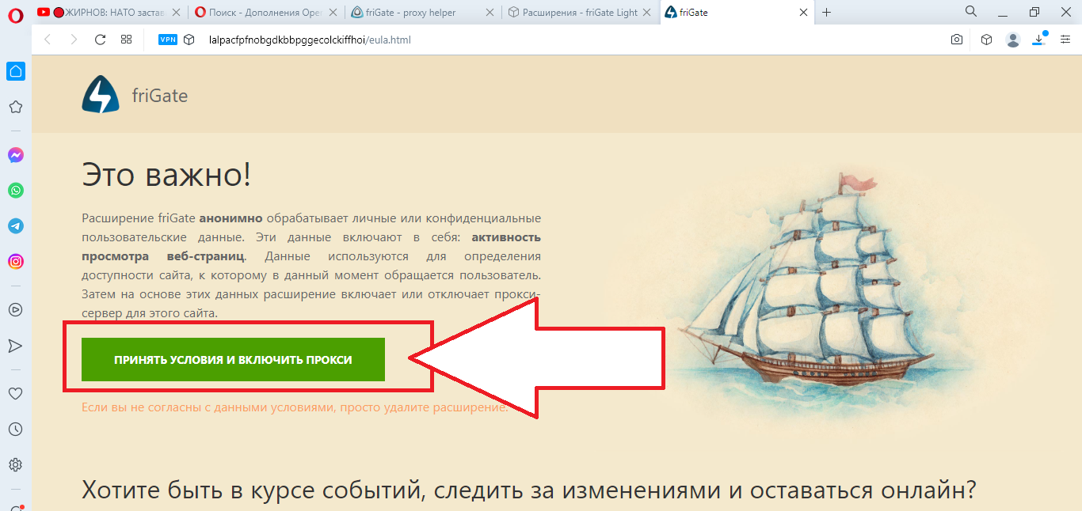Open a new tab with plus button

click(827, 13)
